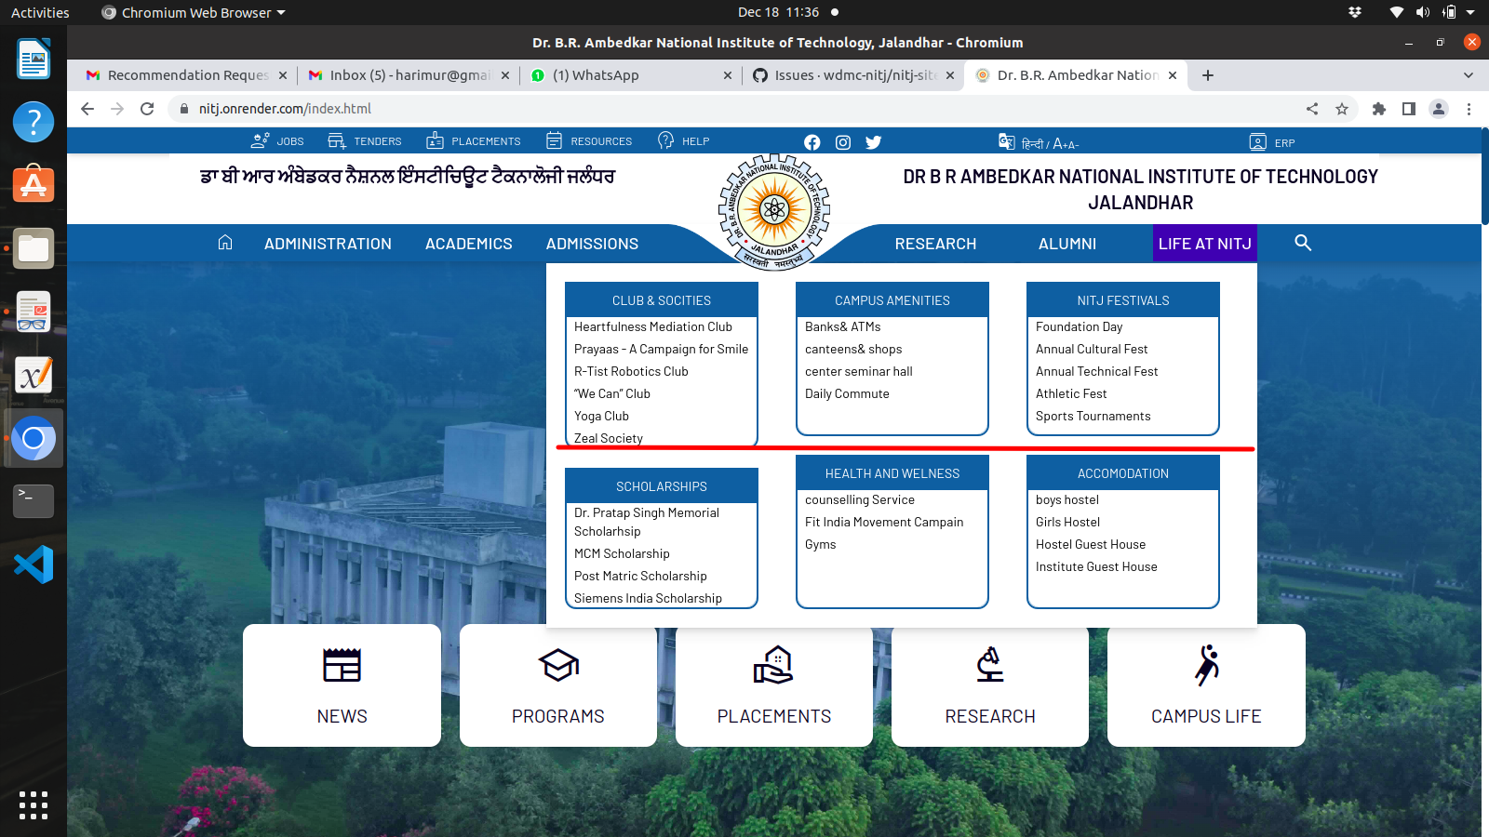The width and height of the screenshot is (1489, 837).
Task: Open NITJ's Instagram icon
Action: [x=842, y=141]
